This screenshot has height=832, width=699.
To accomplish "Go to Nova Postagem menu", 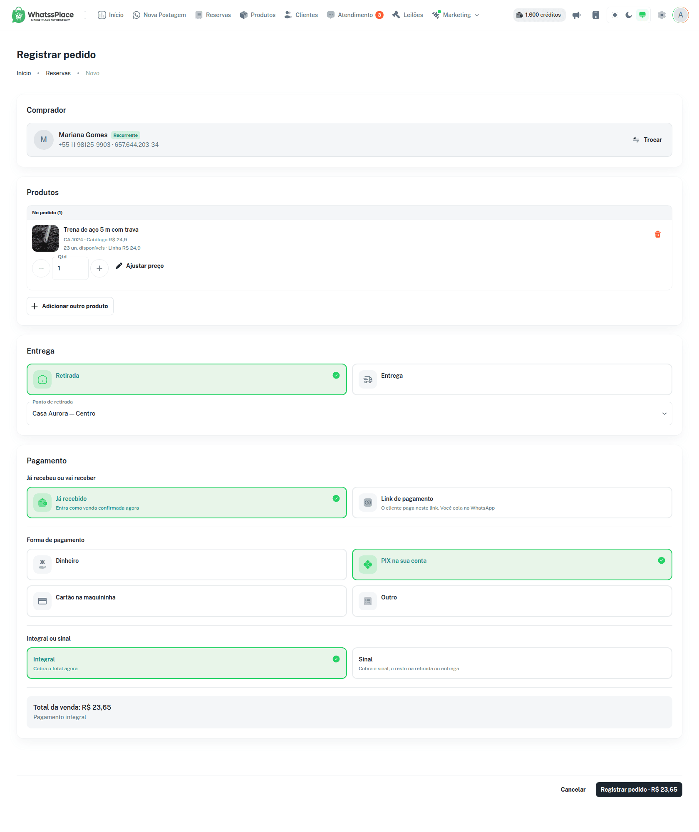I will click(159, 15).
